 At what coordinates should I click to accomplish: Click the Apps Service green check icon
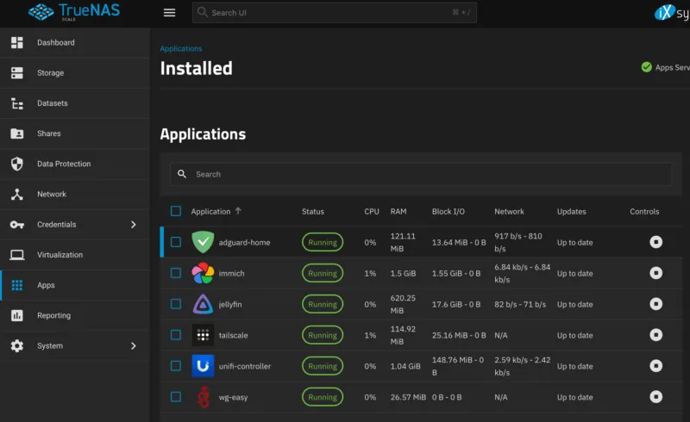(646, 67)
